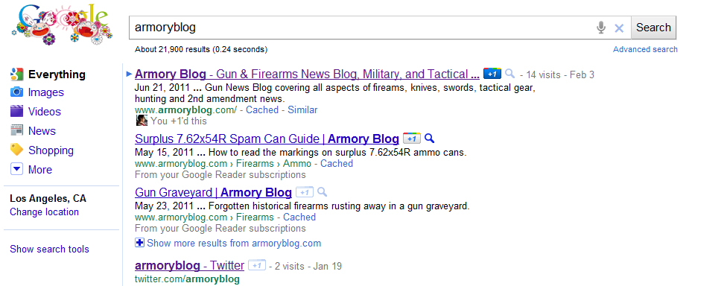This screenshot has height=286, width=724.
Task: Clear the search box with X icon
Action: (619, 28)
